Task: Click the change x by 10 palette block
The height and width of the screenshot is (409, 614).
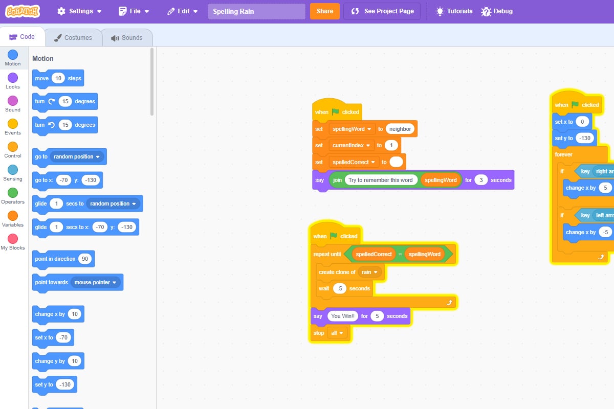Action: point(58,314)
